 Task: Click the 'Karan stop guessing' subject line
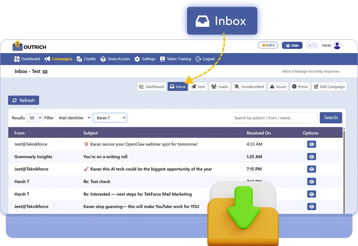[141, 207]
